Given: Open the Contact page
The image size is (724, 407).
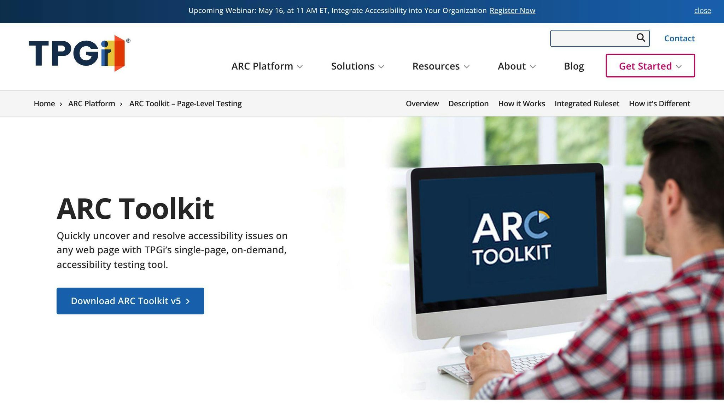Looking at the screenshot, I should pos(679,39).
